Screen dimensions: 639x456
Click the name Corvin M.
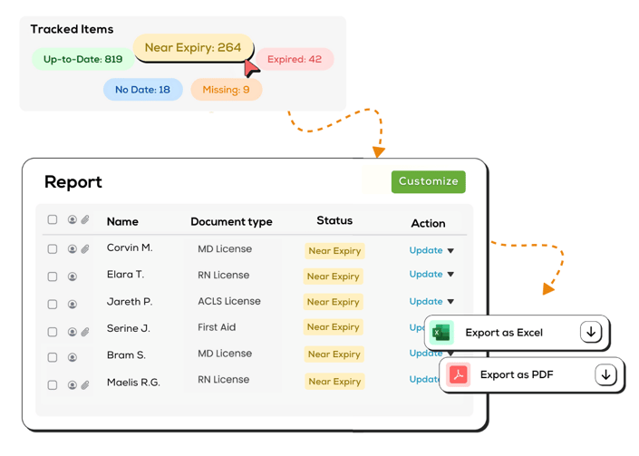click(130, 247)
